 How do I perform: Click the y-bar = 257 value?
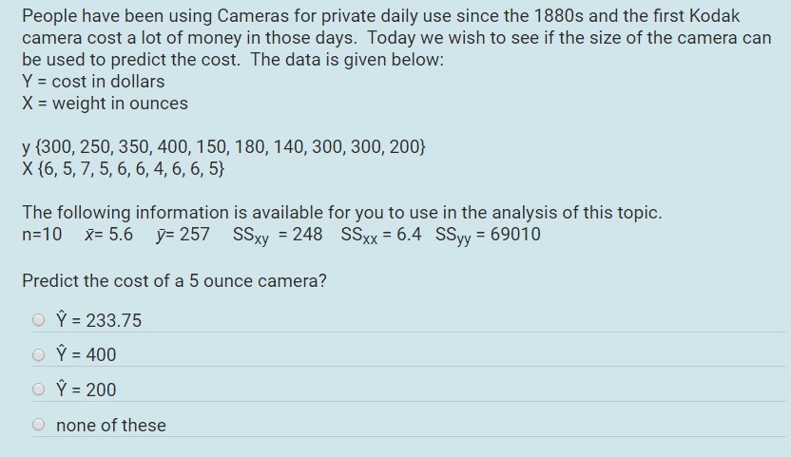[x=183, y=234]
